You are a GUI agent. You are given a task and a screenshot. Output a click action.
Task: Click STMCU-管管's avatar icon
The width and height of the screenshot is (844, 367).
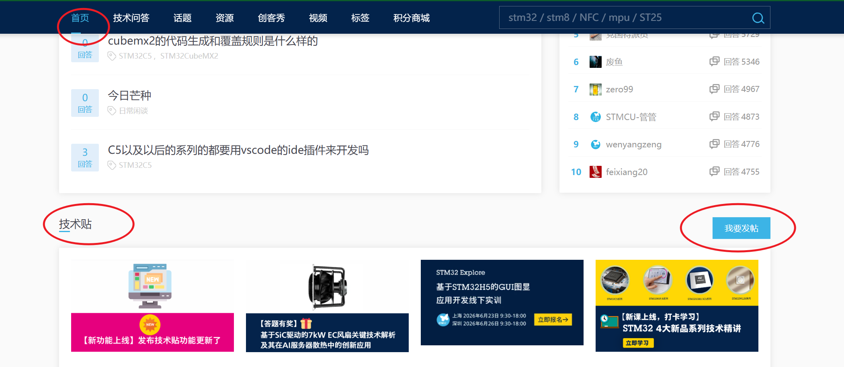(595, 117)
